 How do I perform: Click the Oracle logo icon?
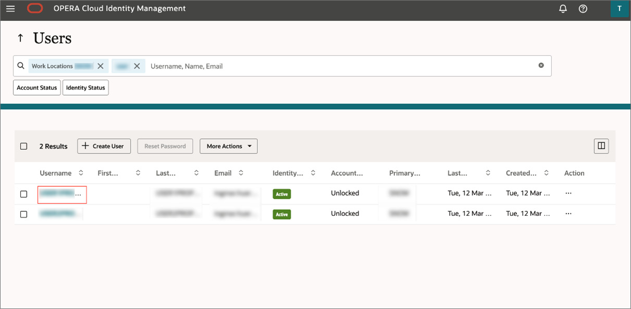click(35, 8)
